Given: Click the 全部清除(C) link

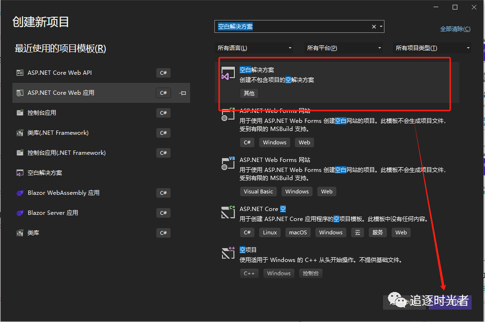Looking at the screenshot, I should point(455,29).
